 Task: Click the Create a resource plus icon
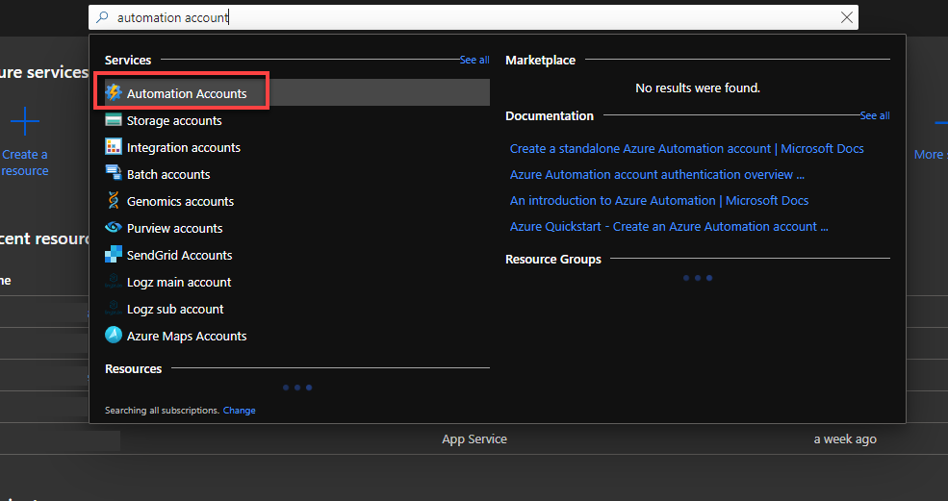25,121
